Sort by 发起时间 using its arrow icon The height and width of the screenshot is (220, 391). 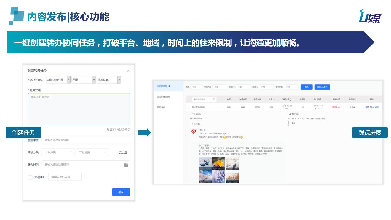[x=290, y=100]
